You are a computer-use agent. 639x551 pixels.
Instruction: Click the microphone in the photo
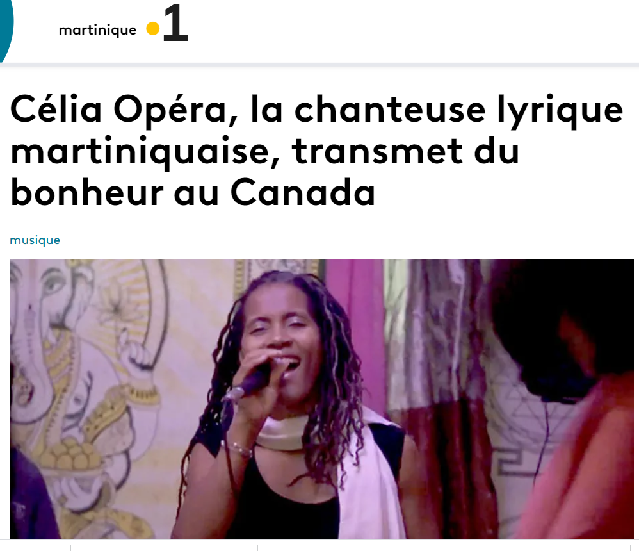coord(248,384)
